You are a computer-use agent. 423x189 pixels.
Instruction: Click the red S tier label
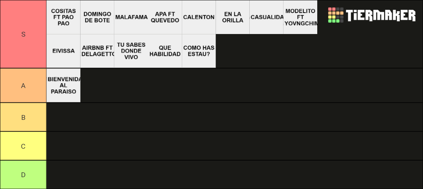[23, 34]
